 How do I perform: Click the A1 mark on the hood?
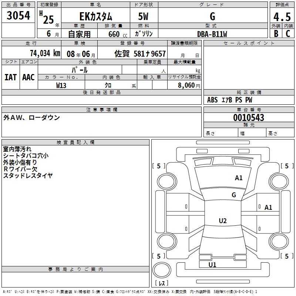(239, 178)
